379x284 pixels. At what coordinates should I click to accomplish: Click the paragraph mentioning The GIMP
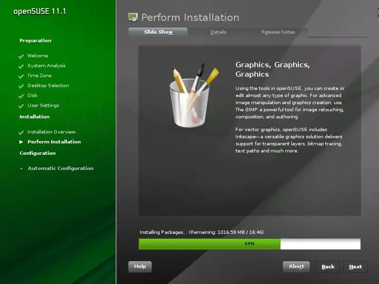coord(290,102)
